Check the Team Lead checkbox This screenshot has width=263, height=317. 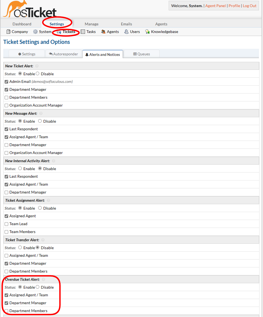7,224
